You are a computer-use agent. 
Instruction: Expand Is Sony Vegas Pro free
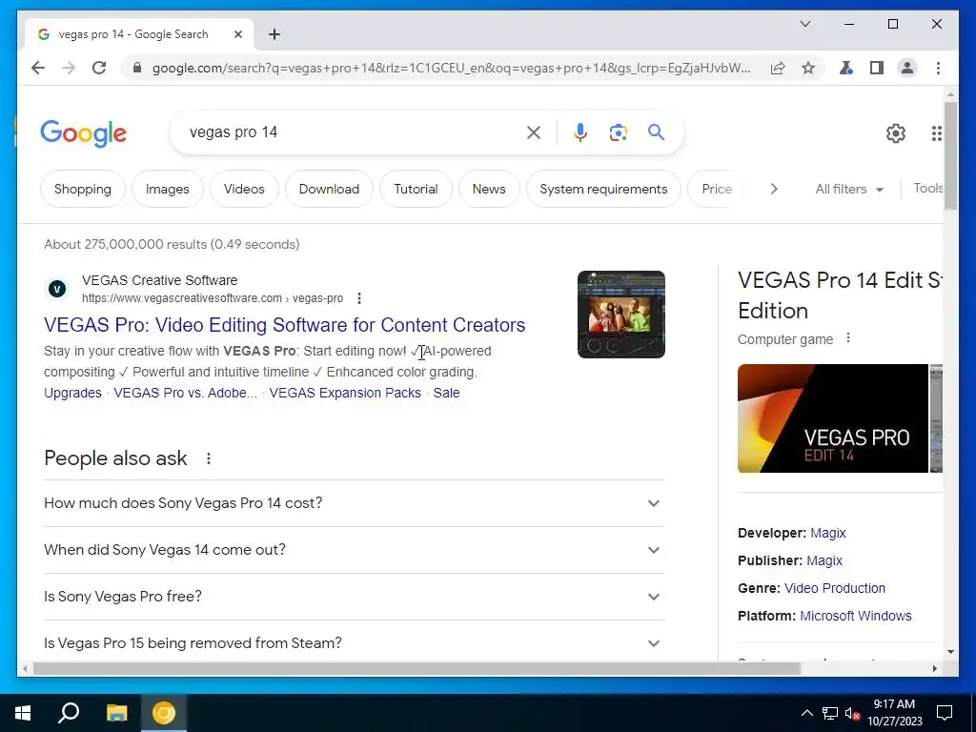[x=355, y=597]
